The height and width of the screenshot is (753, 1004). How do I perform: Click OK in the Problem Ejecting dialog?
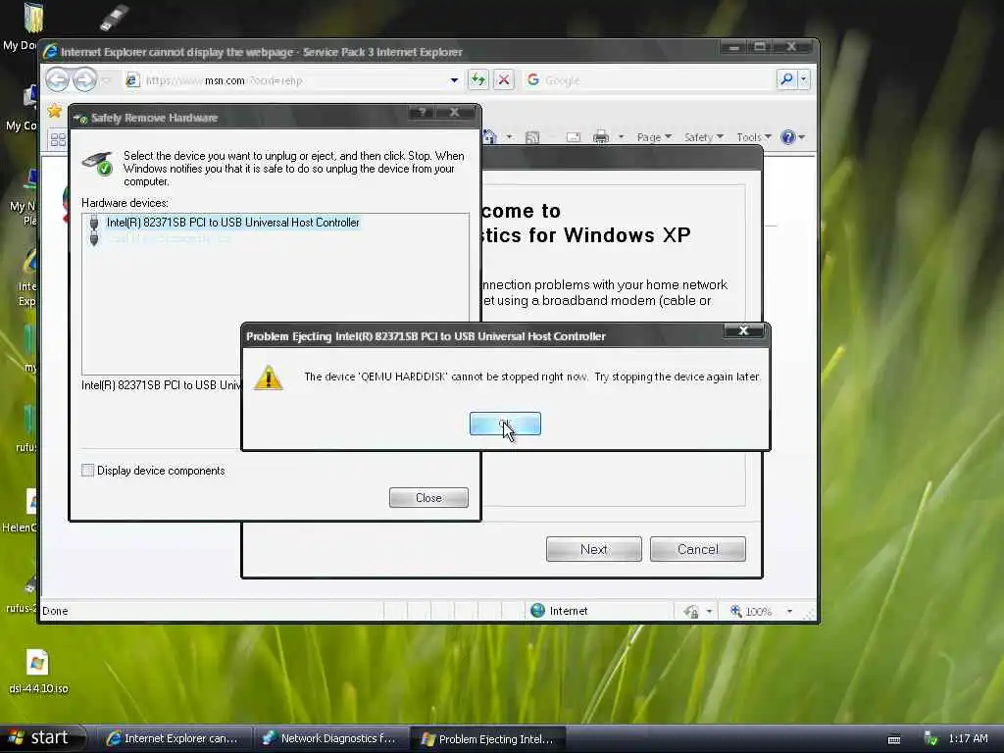pos(505,424)
